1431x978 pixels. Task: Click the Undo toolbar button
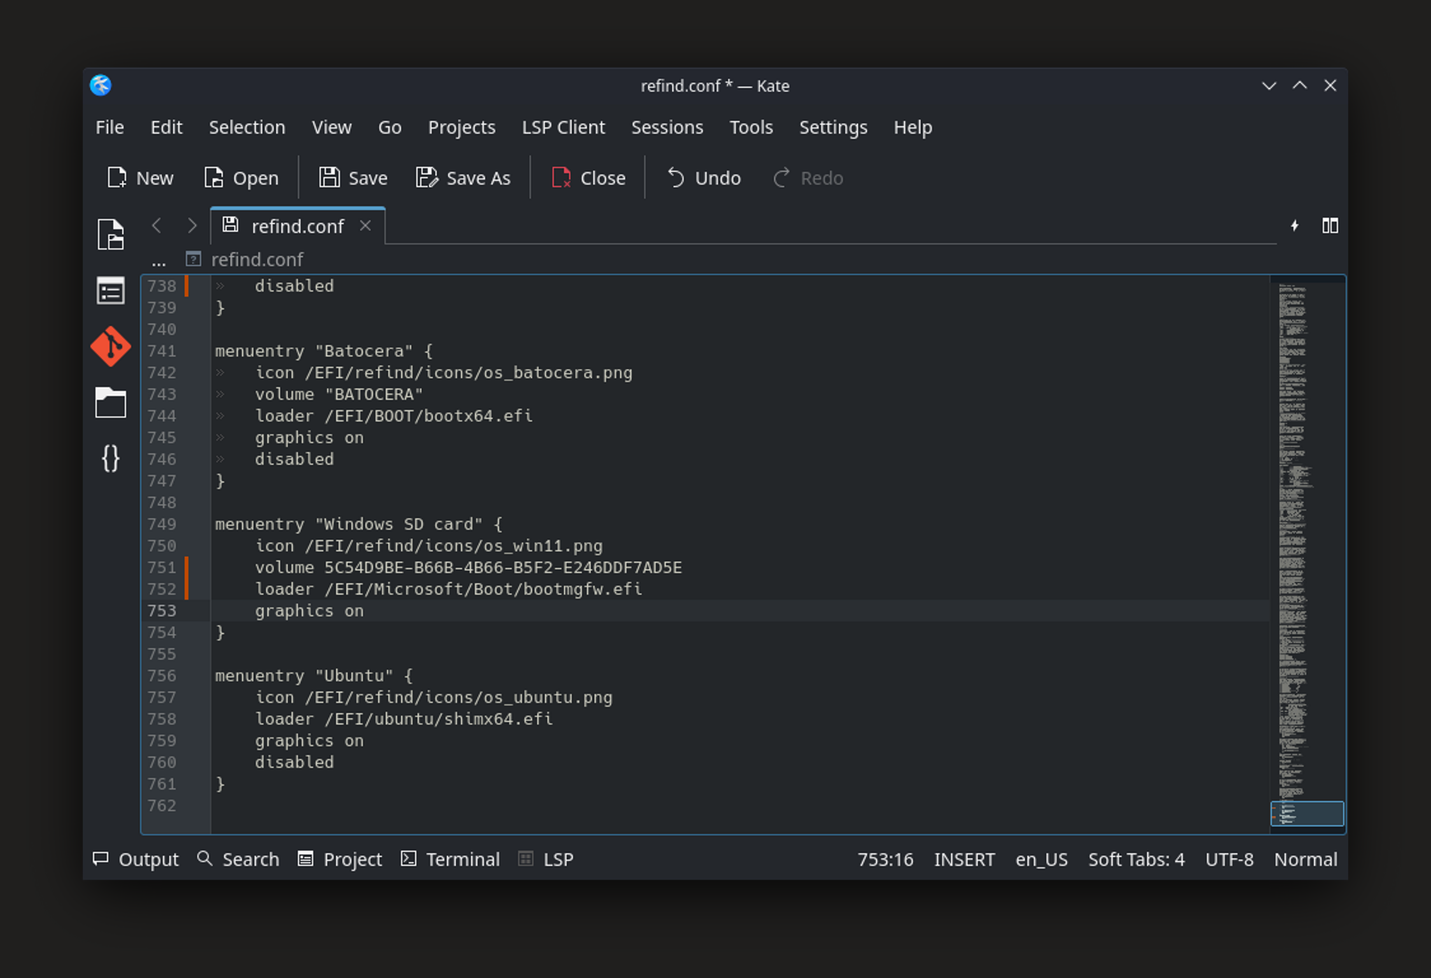click(x=703, y=178)
